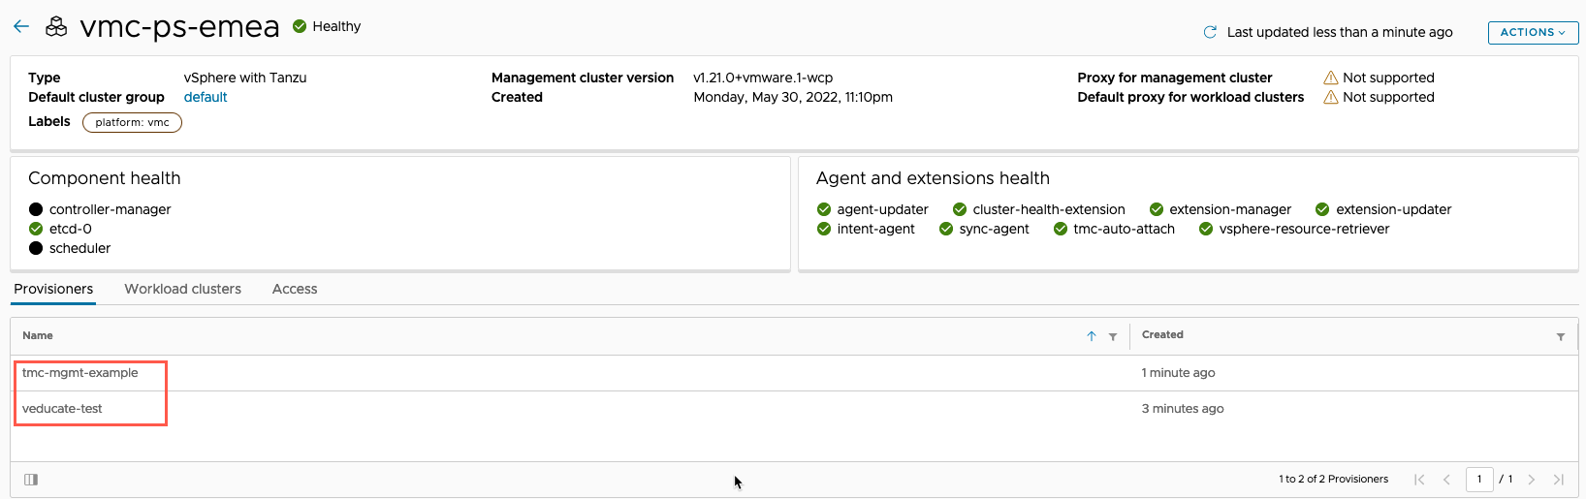Select the tmc-mgmt-example provisioner
The image size is (1586, 499).
tap(80, 373)
